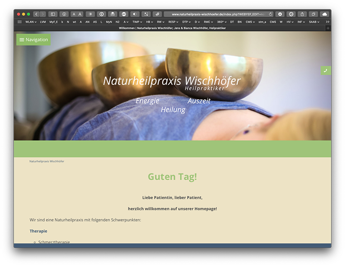Viewport: 345px width, 266px height.
Task: Expand the WLAN bookmarks folder
Action: 31,22
